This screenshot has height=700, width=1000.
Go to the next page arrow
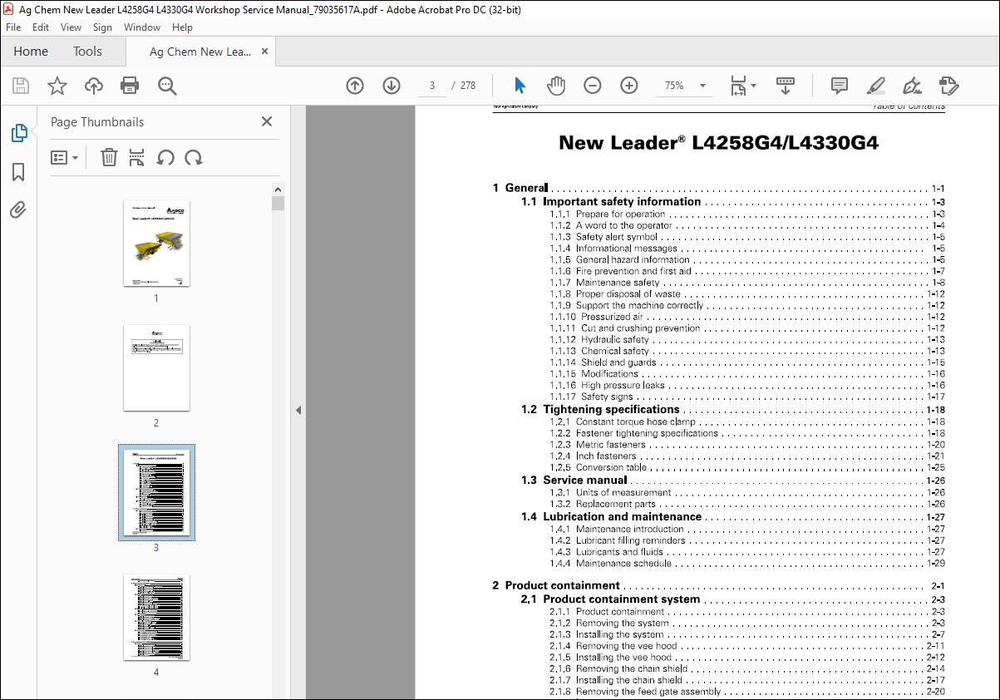392,86
